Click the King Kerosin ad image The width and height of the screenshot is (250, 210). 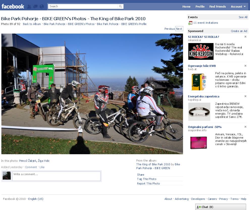click(x=201, y=51)
